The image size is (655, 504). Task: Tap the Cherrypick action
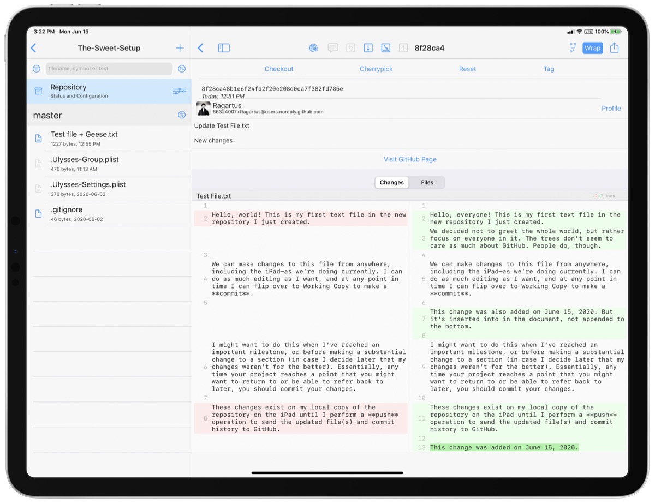coord(376,69)
